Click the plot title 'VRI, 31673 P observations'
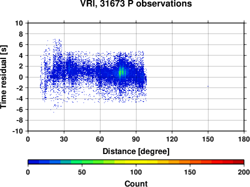 click(136, 3)
